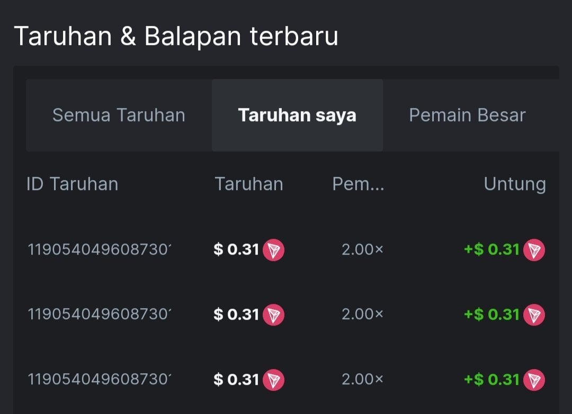572x414 pixels.
Task: Open the Pemain Besar tab
Action: 467,115
